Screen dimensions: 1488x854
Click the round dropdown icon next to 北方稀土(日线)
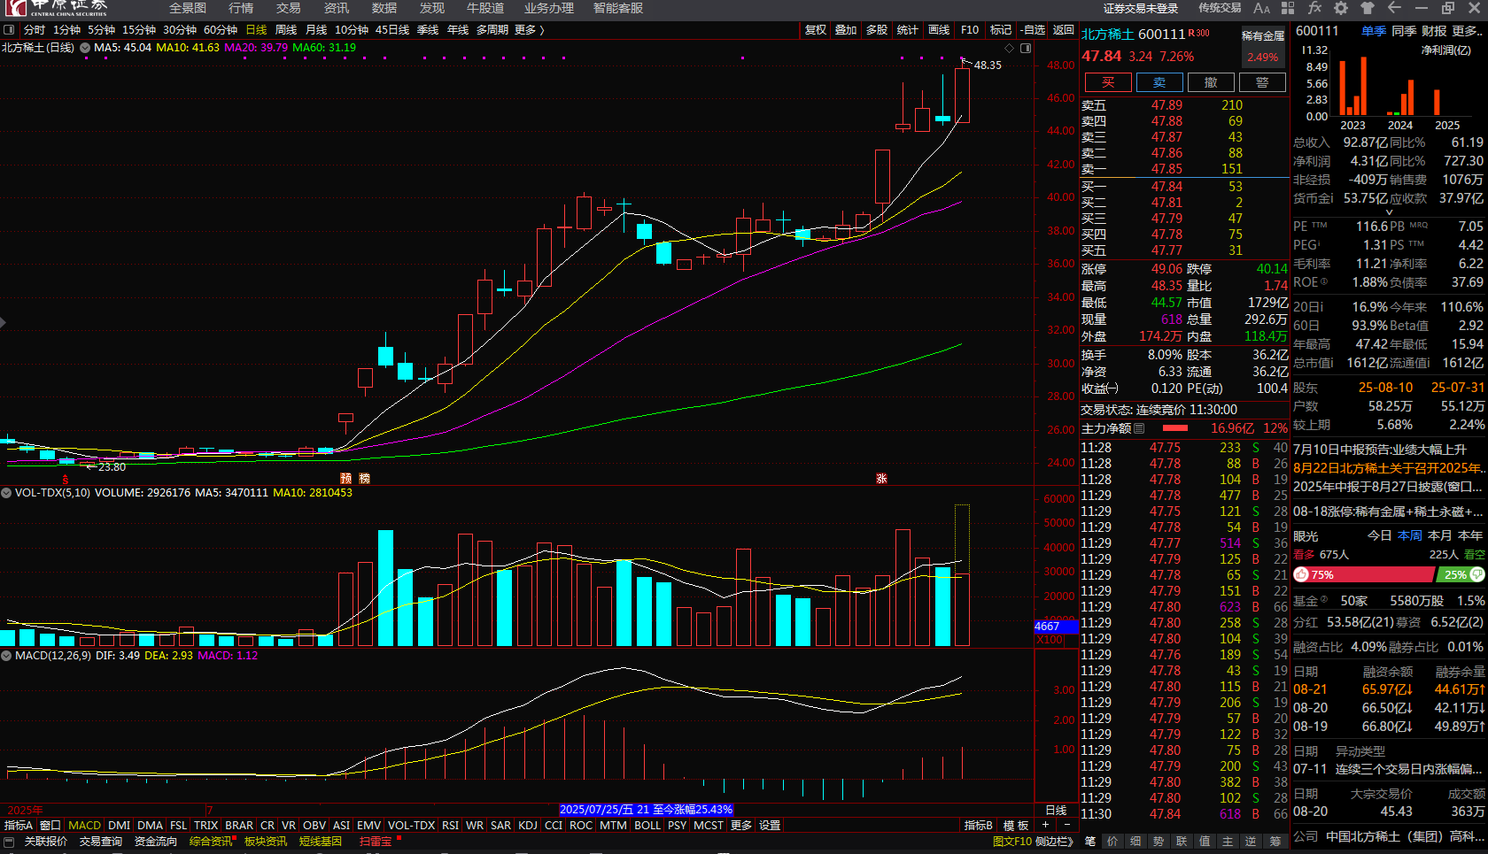click(85, 48)
